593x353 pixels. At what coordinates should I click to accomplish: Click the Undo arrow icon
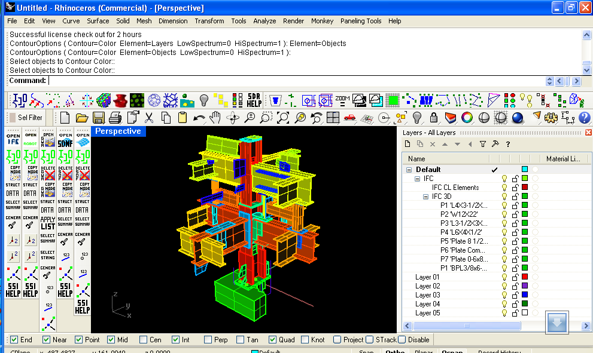pyautogui.click(x=199, y=118)
